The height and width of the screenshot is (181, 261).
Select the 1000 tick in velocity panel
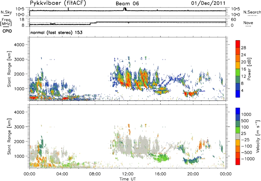point(19,156)
